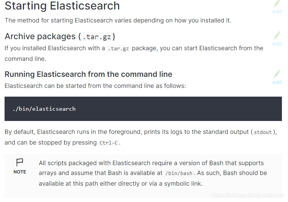
Task: Click the flag icon in the note box
Action: tap(20, 163)
